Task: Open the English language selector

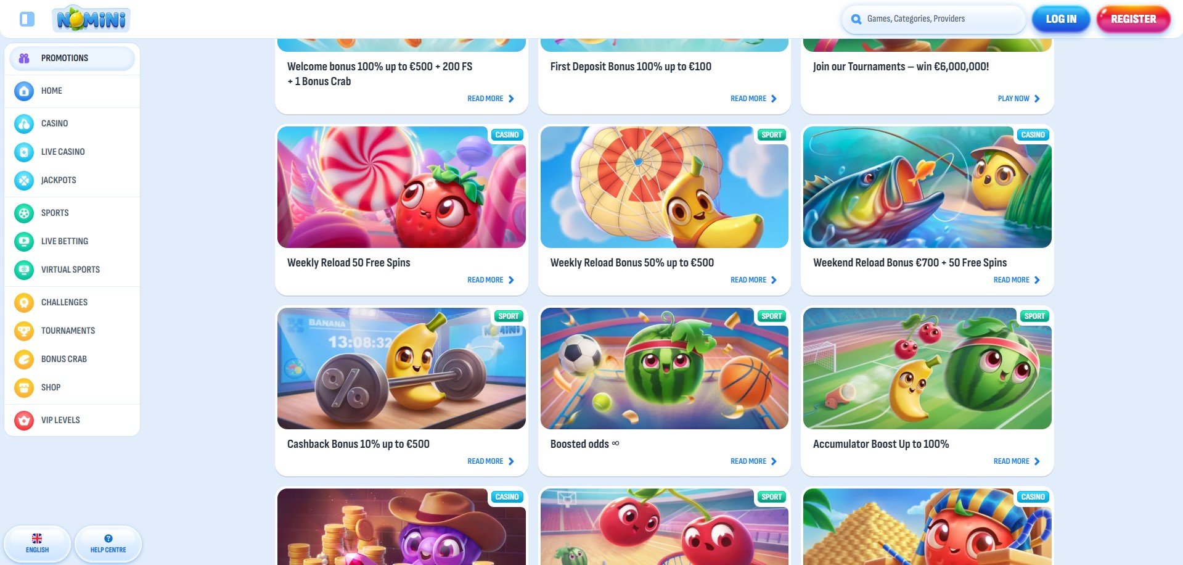Action: 37,543
